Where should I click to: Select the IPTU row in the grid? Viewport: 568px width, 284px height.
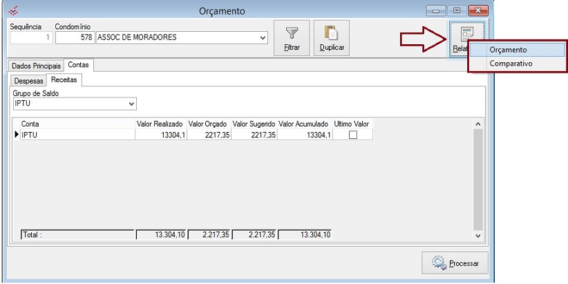click(76, 135)
